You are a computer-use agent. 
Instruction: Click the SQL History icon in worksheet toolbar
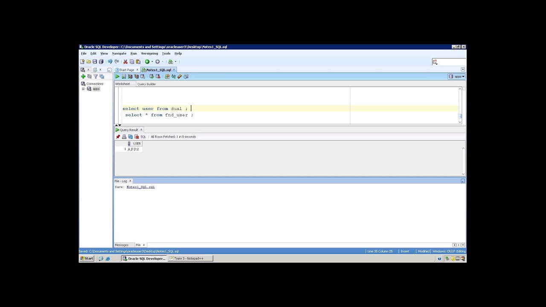(186, 76)
